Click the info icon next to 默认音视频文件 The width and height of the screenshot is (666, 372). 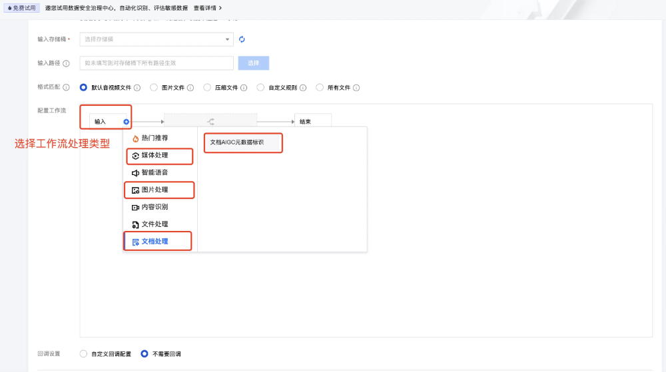(137, 88)
